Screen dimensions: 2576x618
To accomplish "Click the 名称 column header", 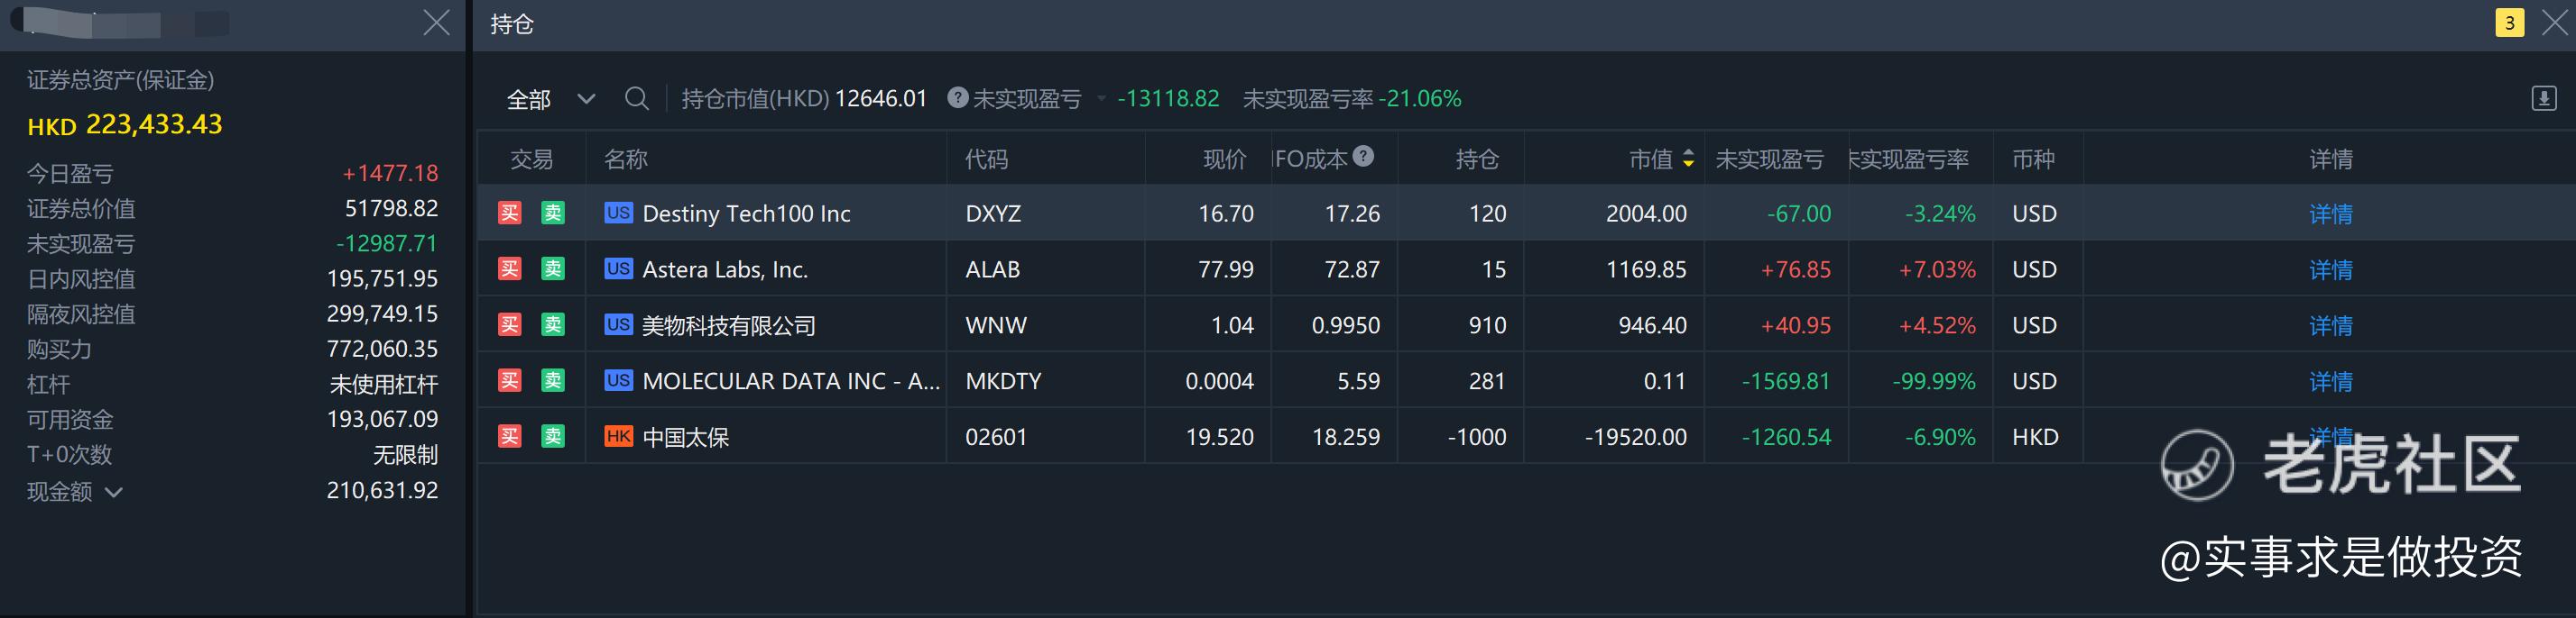I will pos(626,159).
